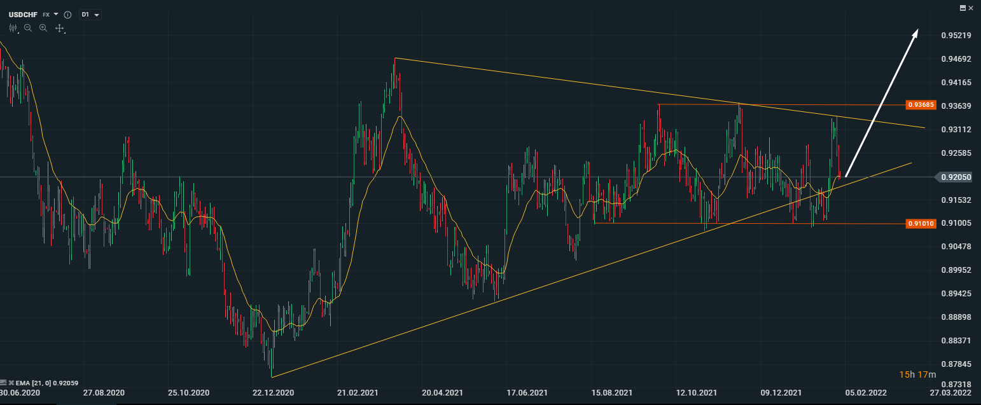
Task: Click the 0.93112 price axis value
Action: pyautogui.click(x=956, y=130)
